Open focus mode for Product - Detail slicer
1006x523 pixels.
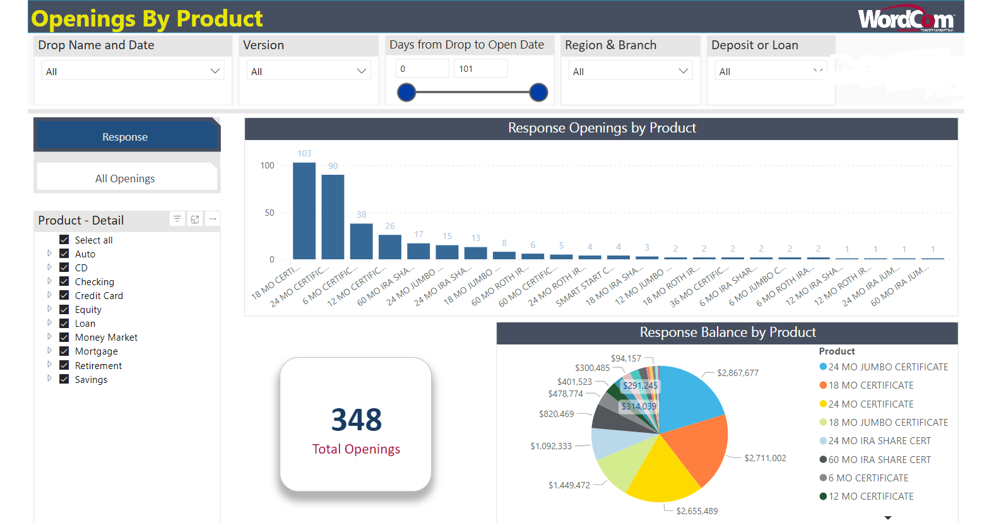coord(195,219)
